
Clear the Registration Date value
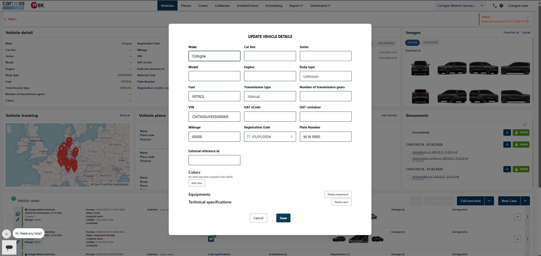click(291, 137)
